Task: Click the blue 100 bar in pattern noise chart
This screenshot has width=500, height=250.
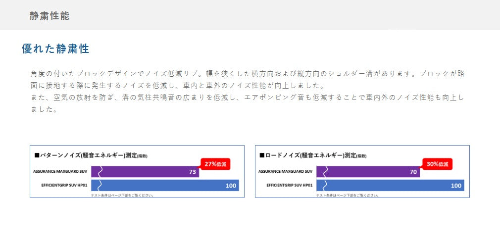Action: (x=165, y=185)
